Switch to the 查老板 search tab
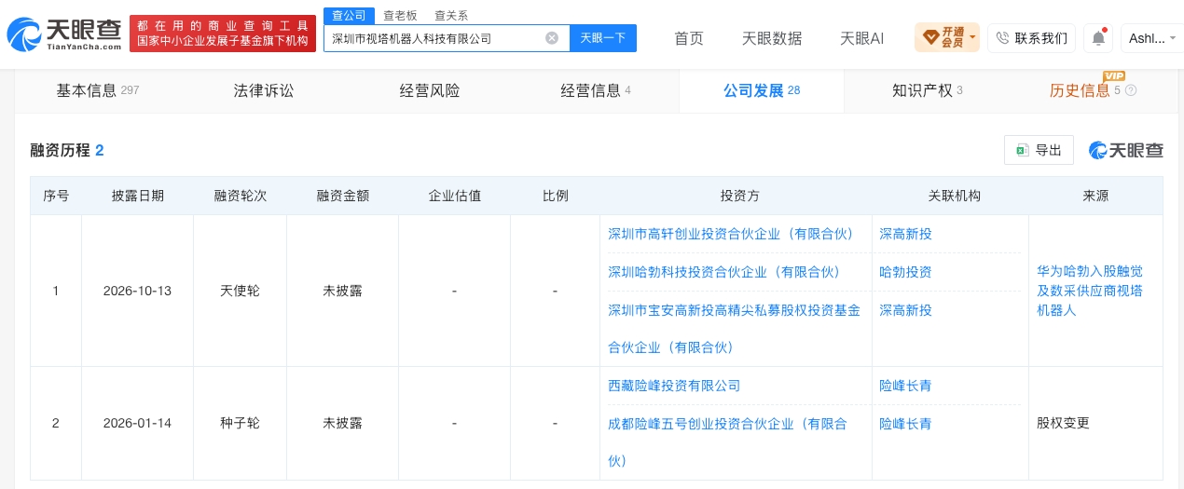The width and height of the screenshot is (1184, 489). coord(400,15)
